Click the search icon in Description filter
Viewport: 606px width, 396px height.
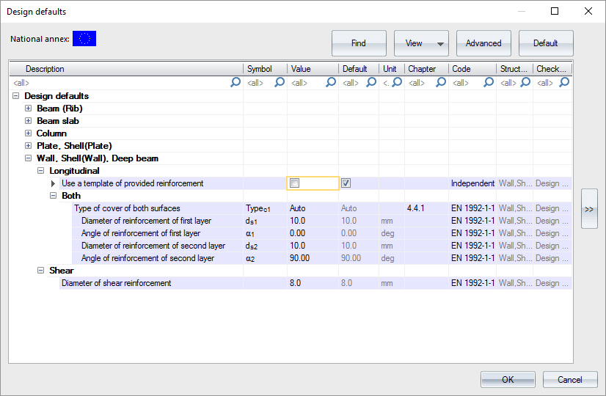click(235, 83)
